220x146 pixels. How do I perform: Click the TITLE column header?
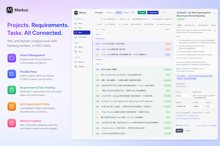coord(103,30)
